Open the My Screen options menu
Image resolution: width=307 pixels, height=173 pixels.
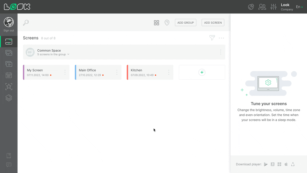coord(65,72)
